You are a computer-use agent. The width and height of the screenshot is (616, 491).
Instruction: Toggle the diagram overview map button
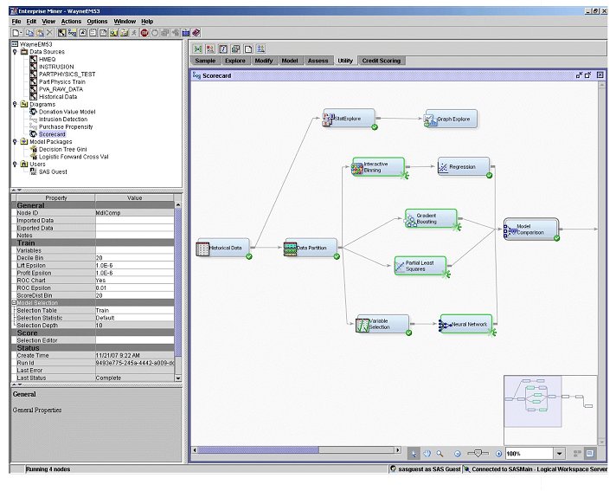pos(589,453)
